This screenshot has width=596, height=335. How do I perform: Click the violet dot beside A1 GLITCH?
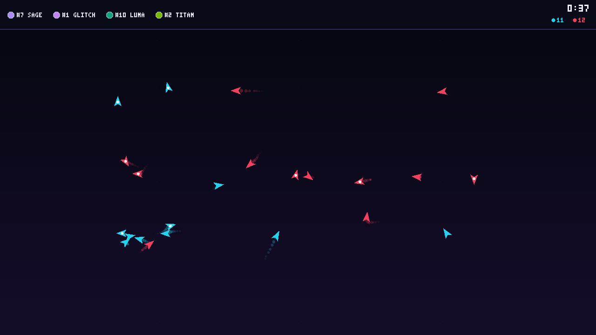pos(56,15)
